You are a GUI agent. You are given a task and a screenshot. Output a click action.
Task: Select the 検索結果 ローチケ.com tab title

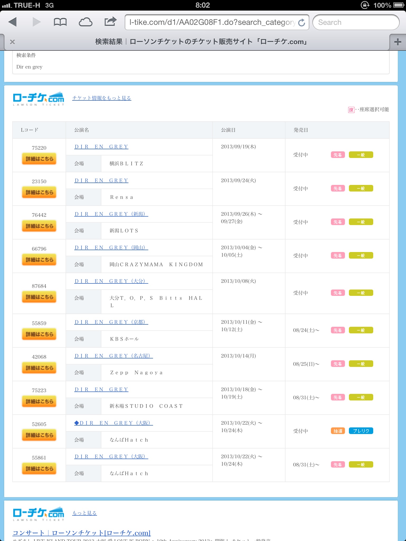click(x=201, y=42)
